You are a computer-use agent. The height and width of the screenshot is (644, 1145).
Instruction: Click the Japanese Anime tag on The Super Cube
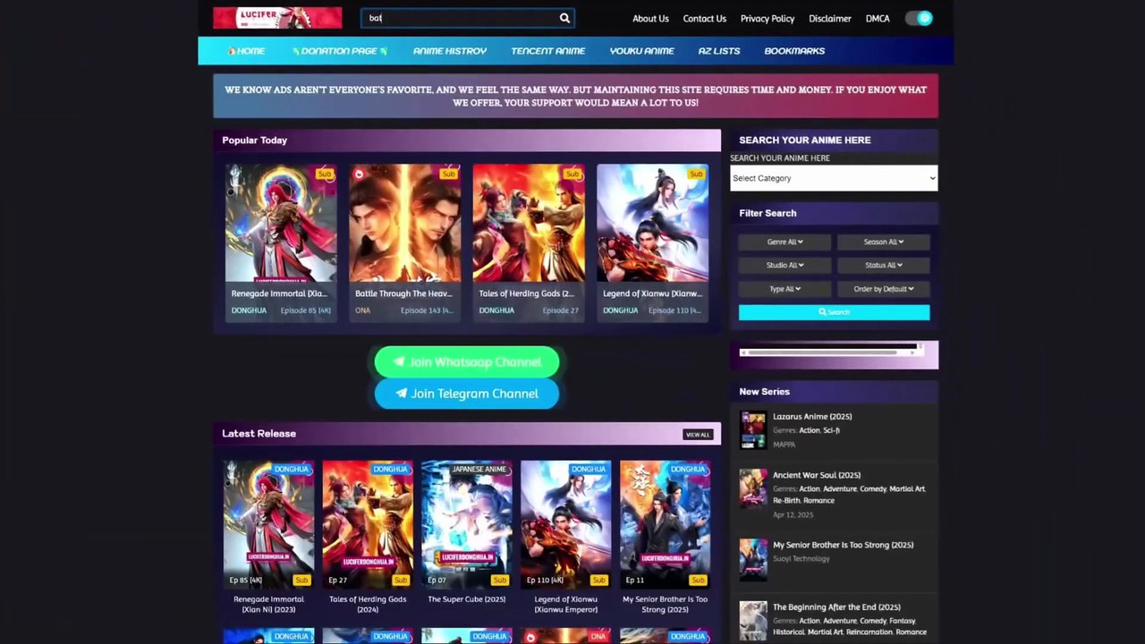pos(479,469)
